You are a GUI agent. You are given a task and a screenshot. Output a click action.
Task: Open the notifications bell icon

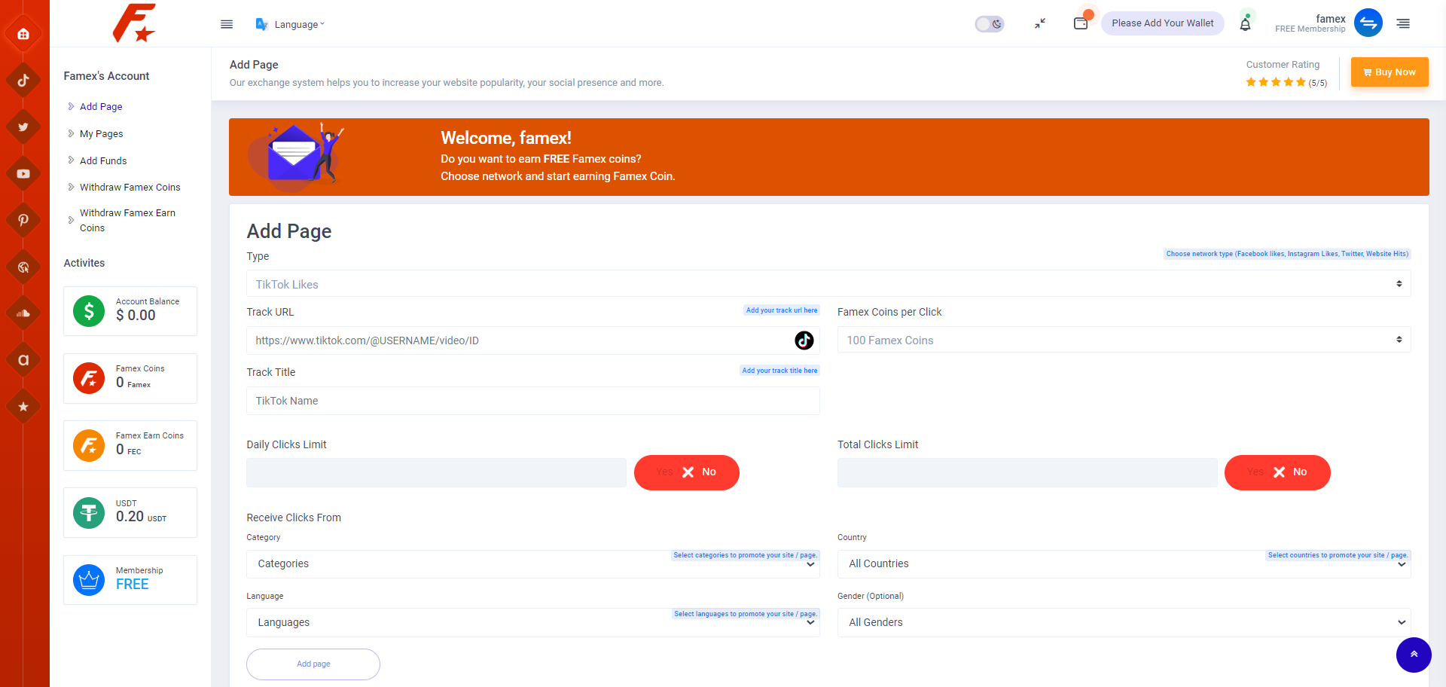(x=1246, y=23)
